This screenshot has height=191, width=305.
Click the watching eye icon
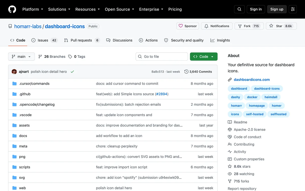click(x=230, y=174)
